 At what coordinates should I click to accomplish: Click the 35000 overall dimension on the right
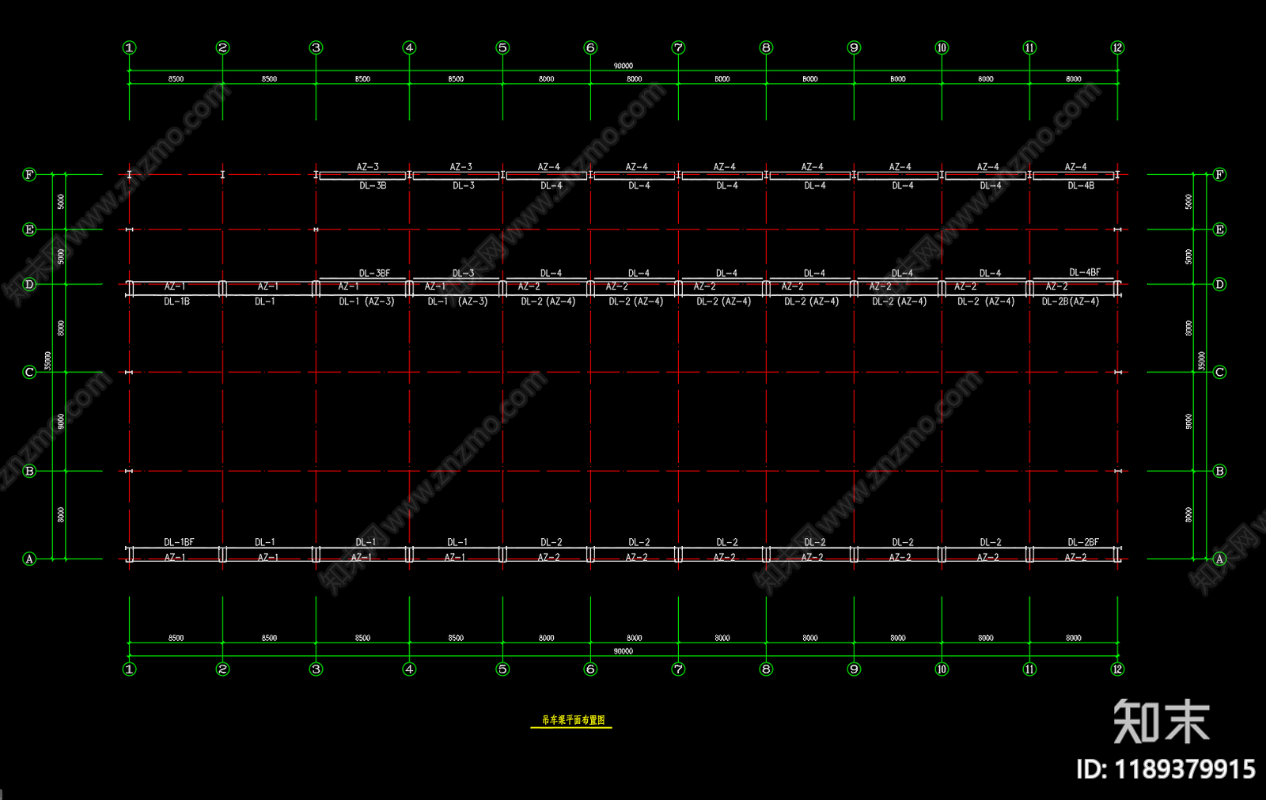click(1201, 361)
